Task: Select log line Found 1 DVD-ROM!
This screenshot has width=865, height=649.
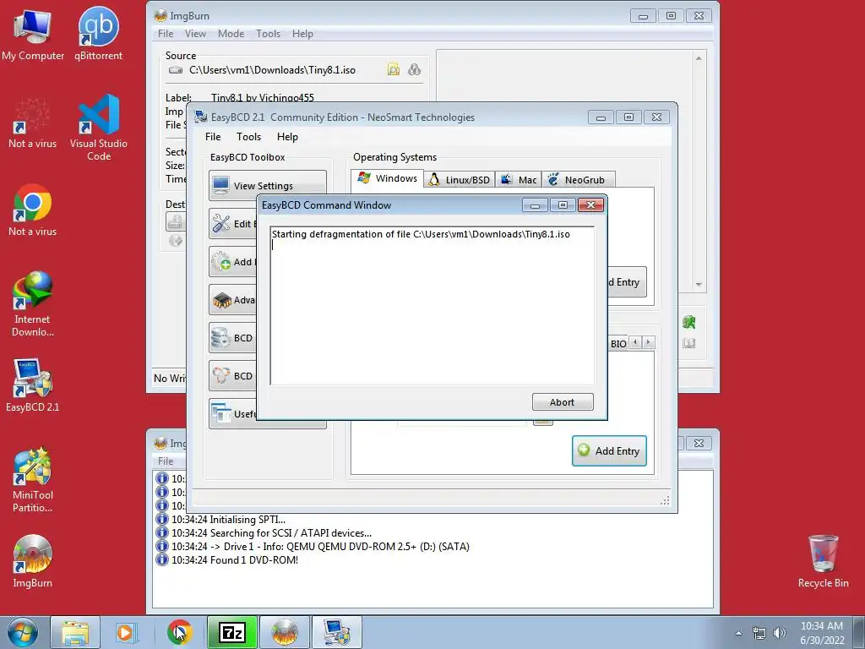Action: pyautogui.click(x=235, y=560)
